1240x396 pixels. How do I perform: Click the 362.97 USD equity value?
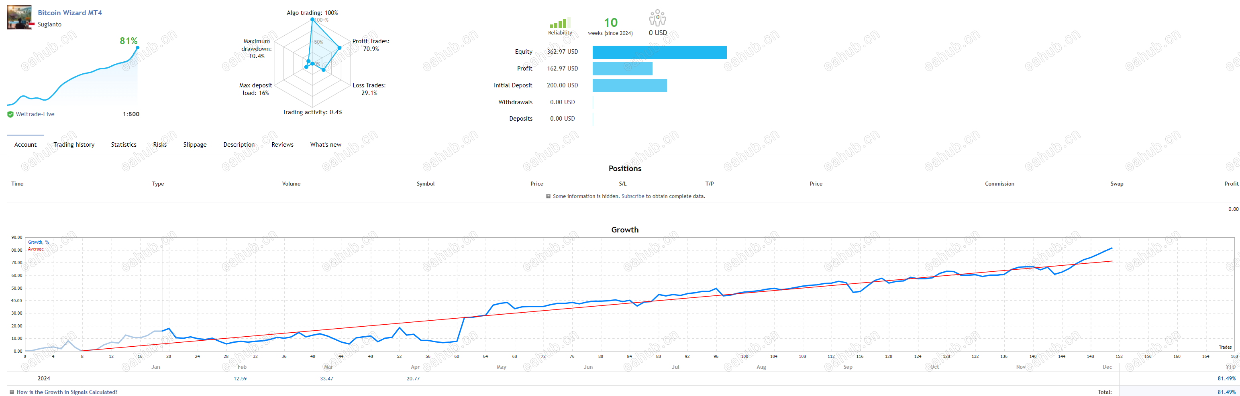coord(562,52)
